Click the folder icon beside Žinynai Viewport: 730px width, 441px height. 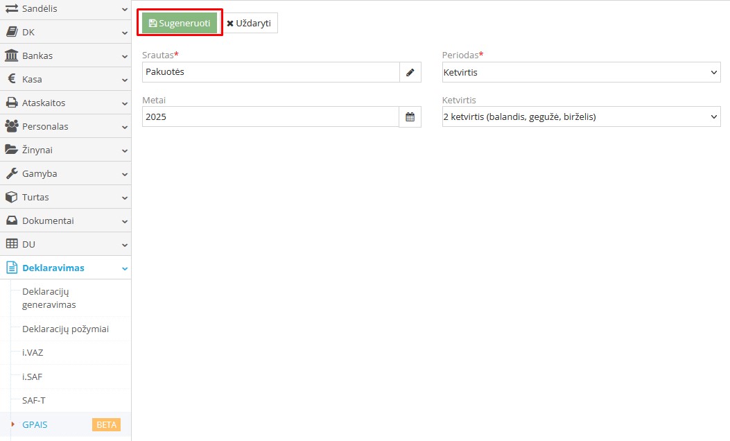[12, 150]
